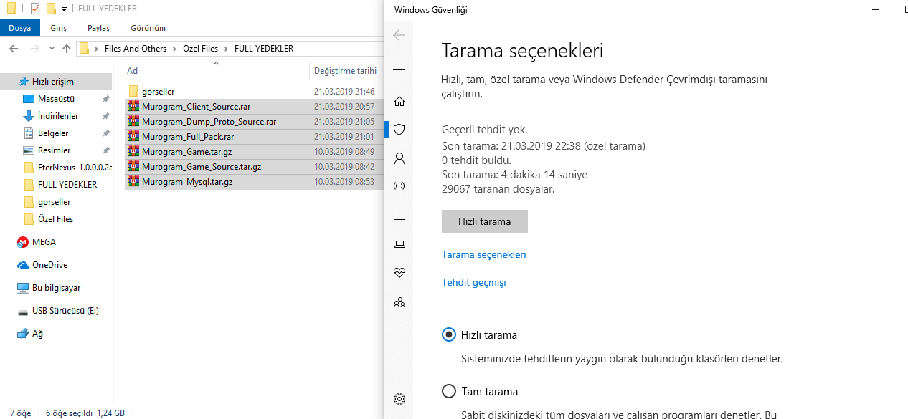Screen dimensions: 908x419
Task: Open App & browser control icon
Action: [x=399, y=215]
